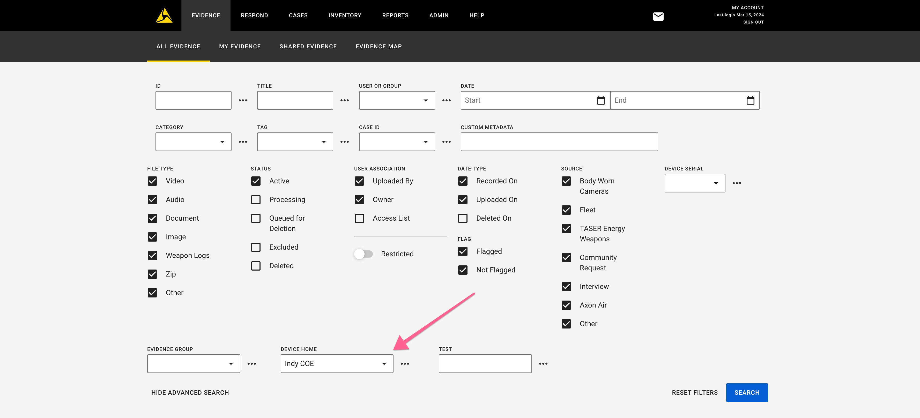
Task: Uncheck the Weapon Logs file type
Action: click(152, 256)
